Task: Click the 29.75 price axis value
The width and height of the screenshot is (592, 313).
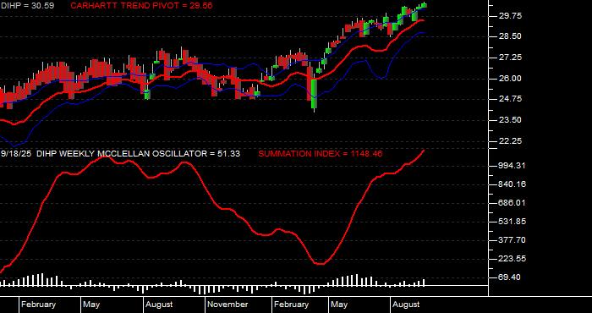Action: tap(512, 16)
